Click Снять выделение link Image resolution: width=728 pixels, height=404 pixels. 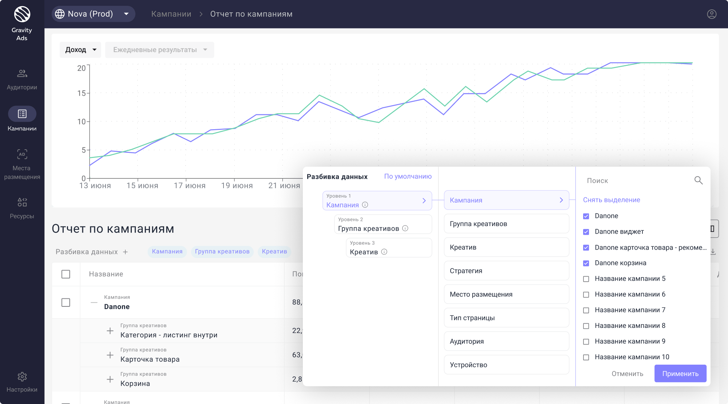pos(611,200)
